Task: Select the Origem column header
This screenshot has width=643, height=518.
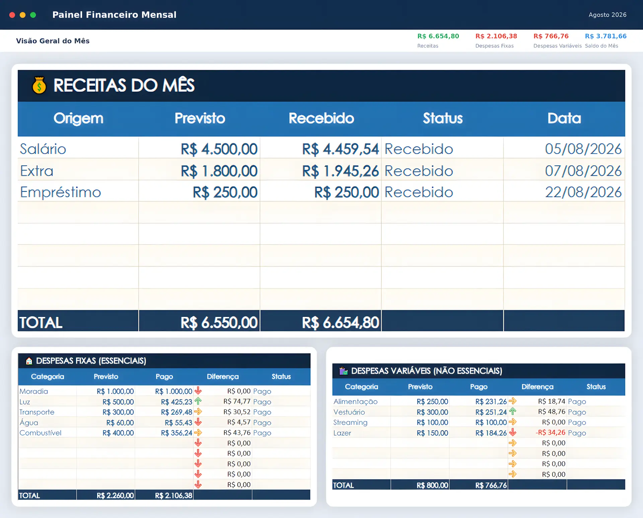Action: [78, 118]
